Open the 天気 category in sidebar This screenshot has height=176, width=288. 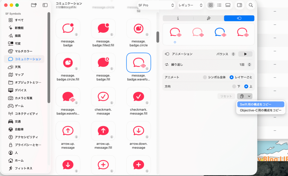point(18,67)
